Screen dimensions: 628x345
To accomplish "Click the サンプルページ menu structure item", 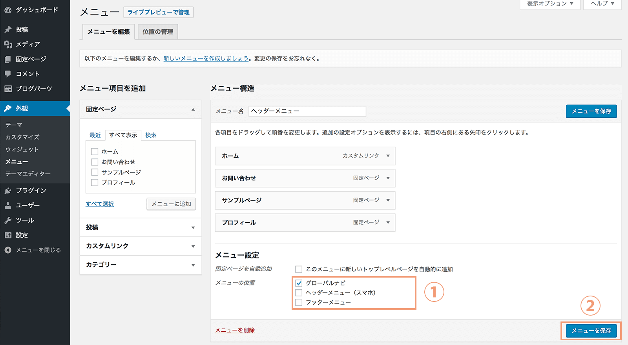I will (x=305, y=200).
